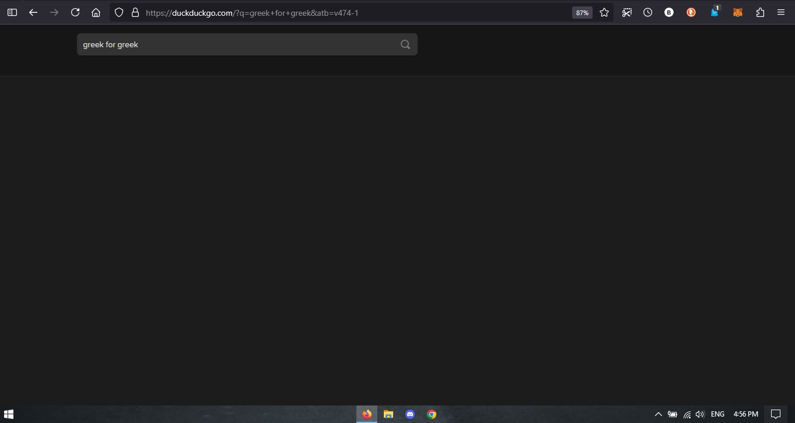Reload the current page
Screen dimensions: 795x423
click(x=75, y=12)
